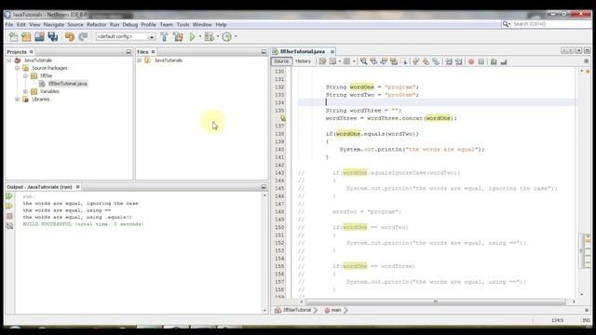Close the IfElseTutorial.java editor tab
This screenshot has height=335, width=596.
coord(332,52)
